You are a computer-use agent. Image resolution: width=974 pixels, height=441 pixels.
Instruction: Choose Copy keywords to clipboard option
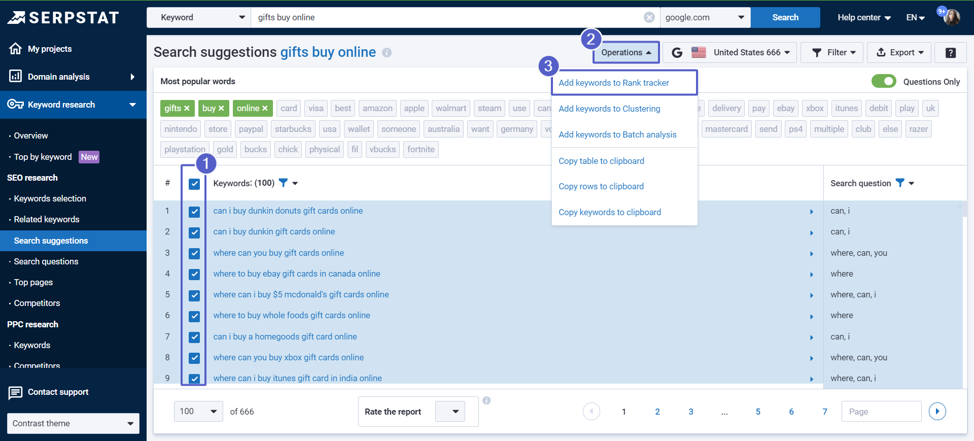coord(609,212)
